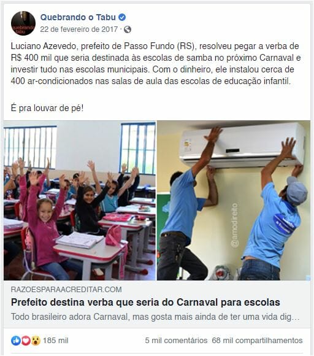Screen dimensions: 314x356
Task: Click the blue verified badge
Action: (x=122, y=17)
